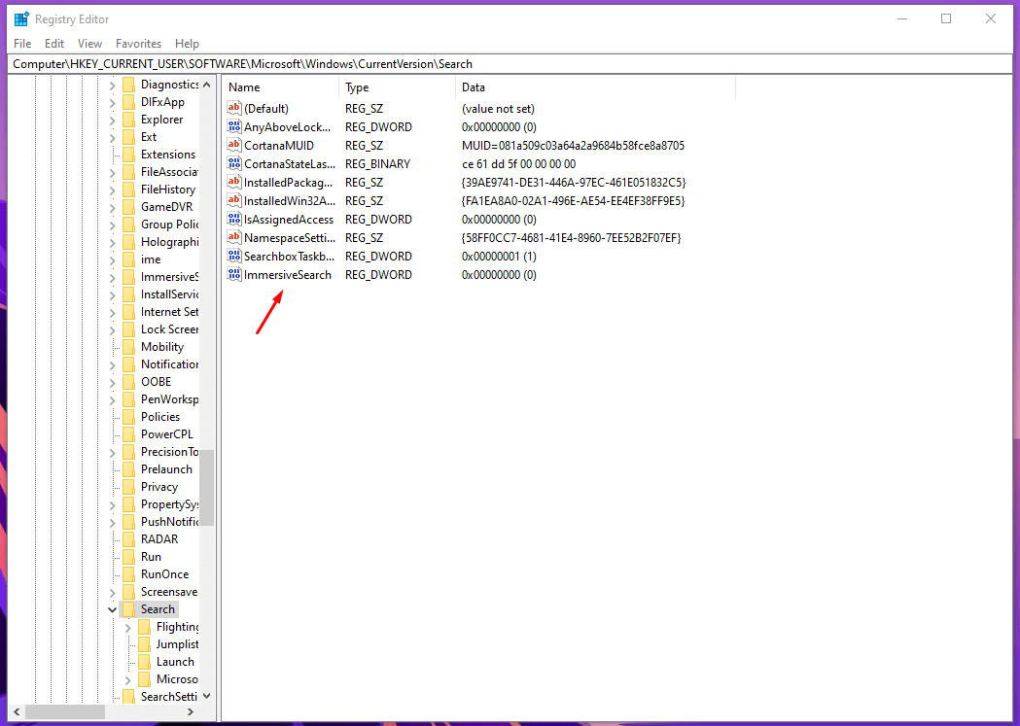The image size is (1020, 726).
Task: Expand the DIFxApp key
Action: pyautogui.click(x=112, y=102)
